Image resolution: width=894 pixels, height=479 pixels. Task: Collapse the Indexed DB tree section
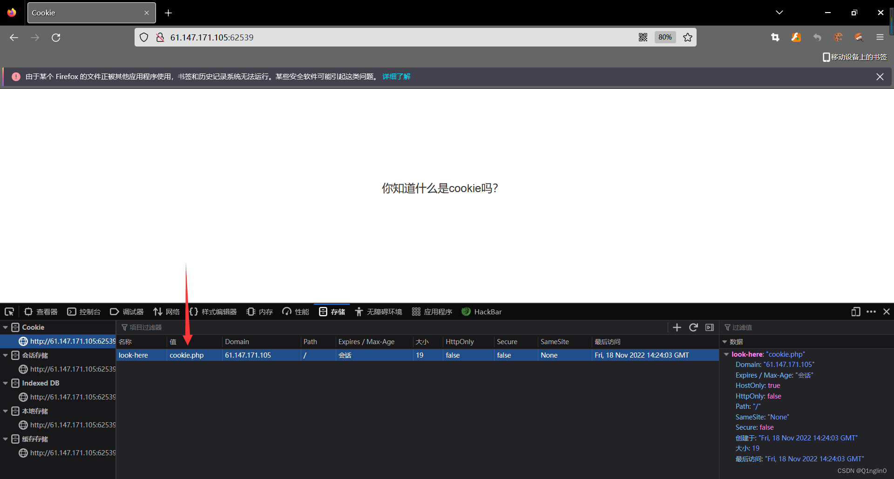6,383
